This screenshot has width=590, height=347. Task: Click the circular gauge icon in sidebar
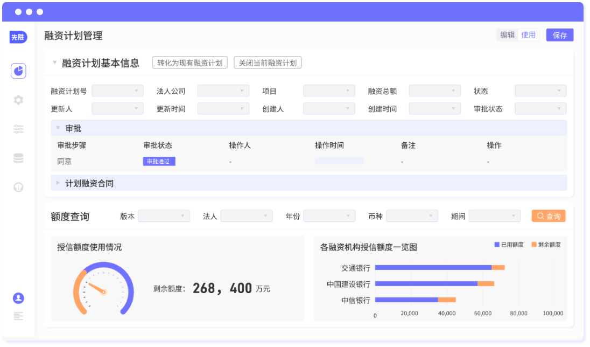click(x=18, y=188)
